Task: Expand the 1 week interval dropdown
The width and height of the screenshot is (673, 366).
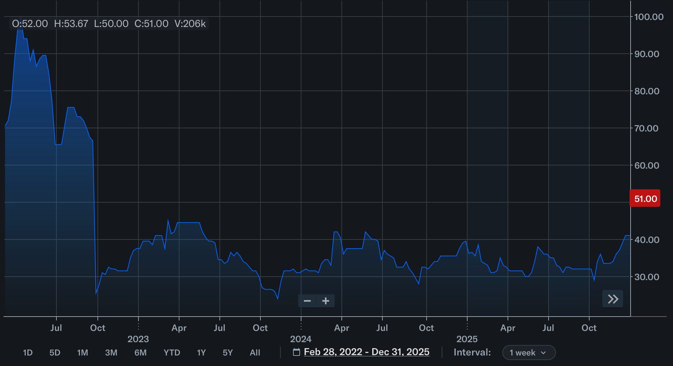Action: (529, 353)
